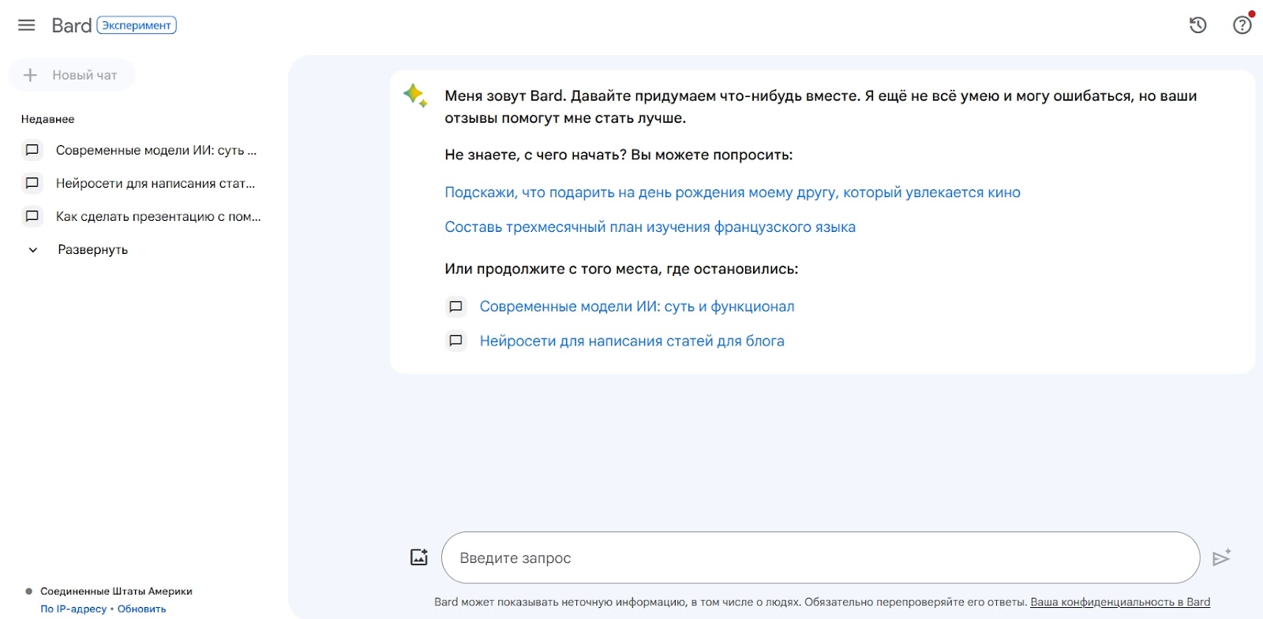The height and width of the screenshot is (619, 1263).
Task: Click chat icon beside sidebar 'Современные модели ИИ'
Action: pyautogui.click(x=32, y=150)
